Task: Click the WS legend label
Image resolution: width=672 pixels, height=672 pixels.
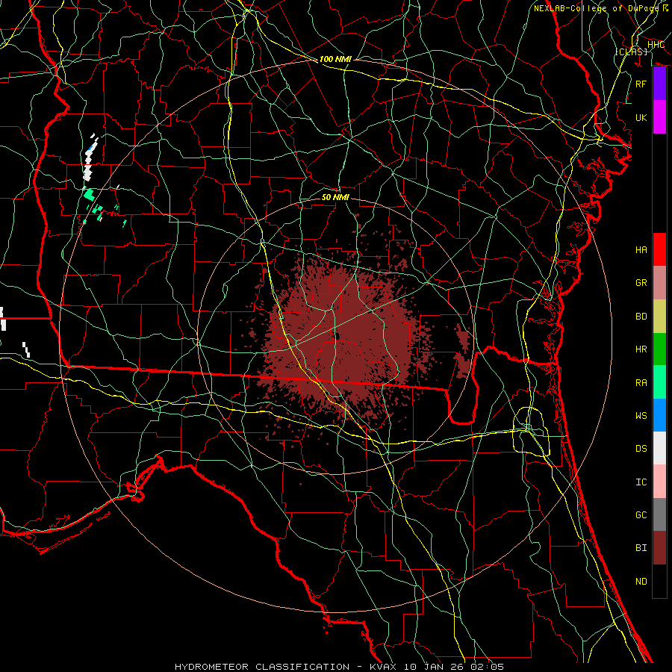Action: [x=641, y=416]
